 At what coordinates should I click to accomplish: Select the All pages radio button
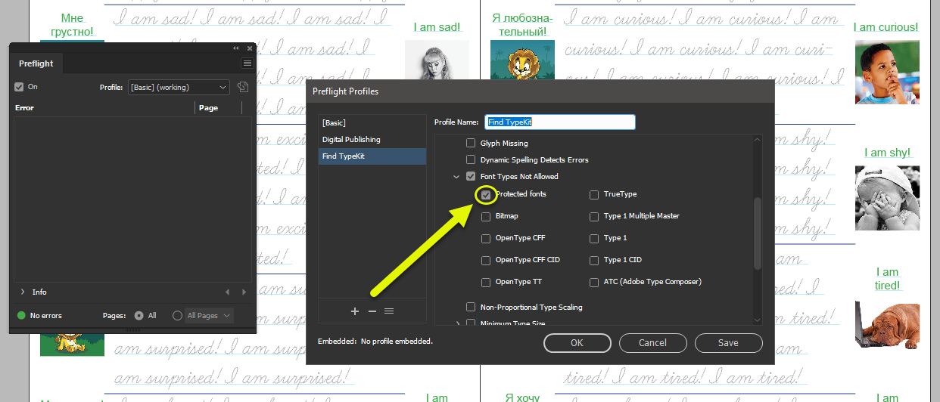139,315
